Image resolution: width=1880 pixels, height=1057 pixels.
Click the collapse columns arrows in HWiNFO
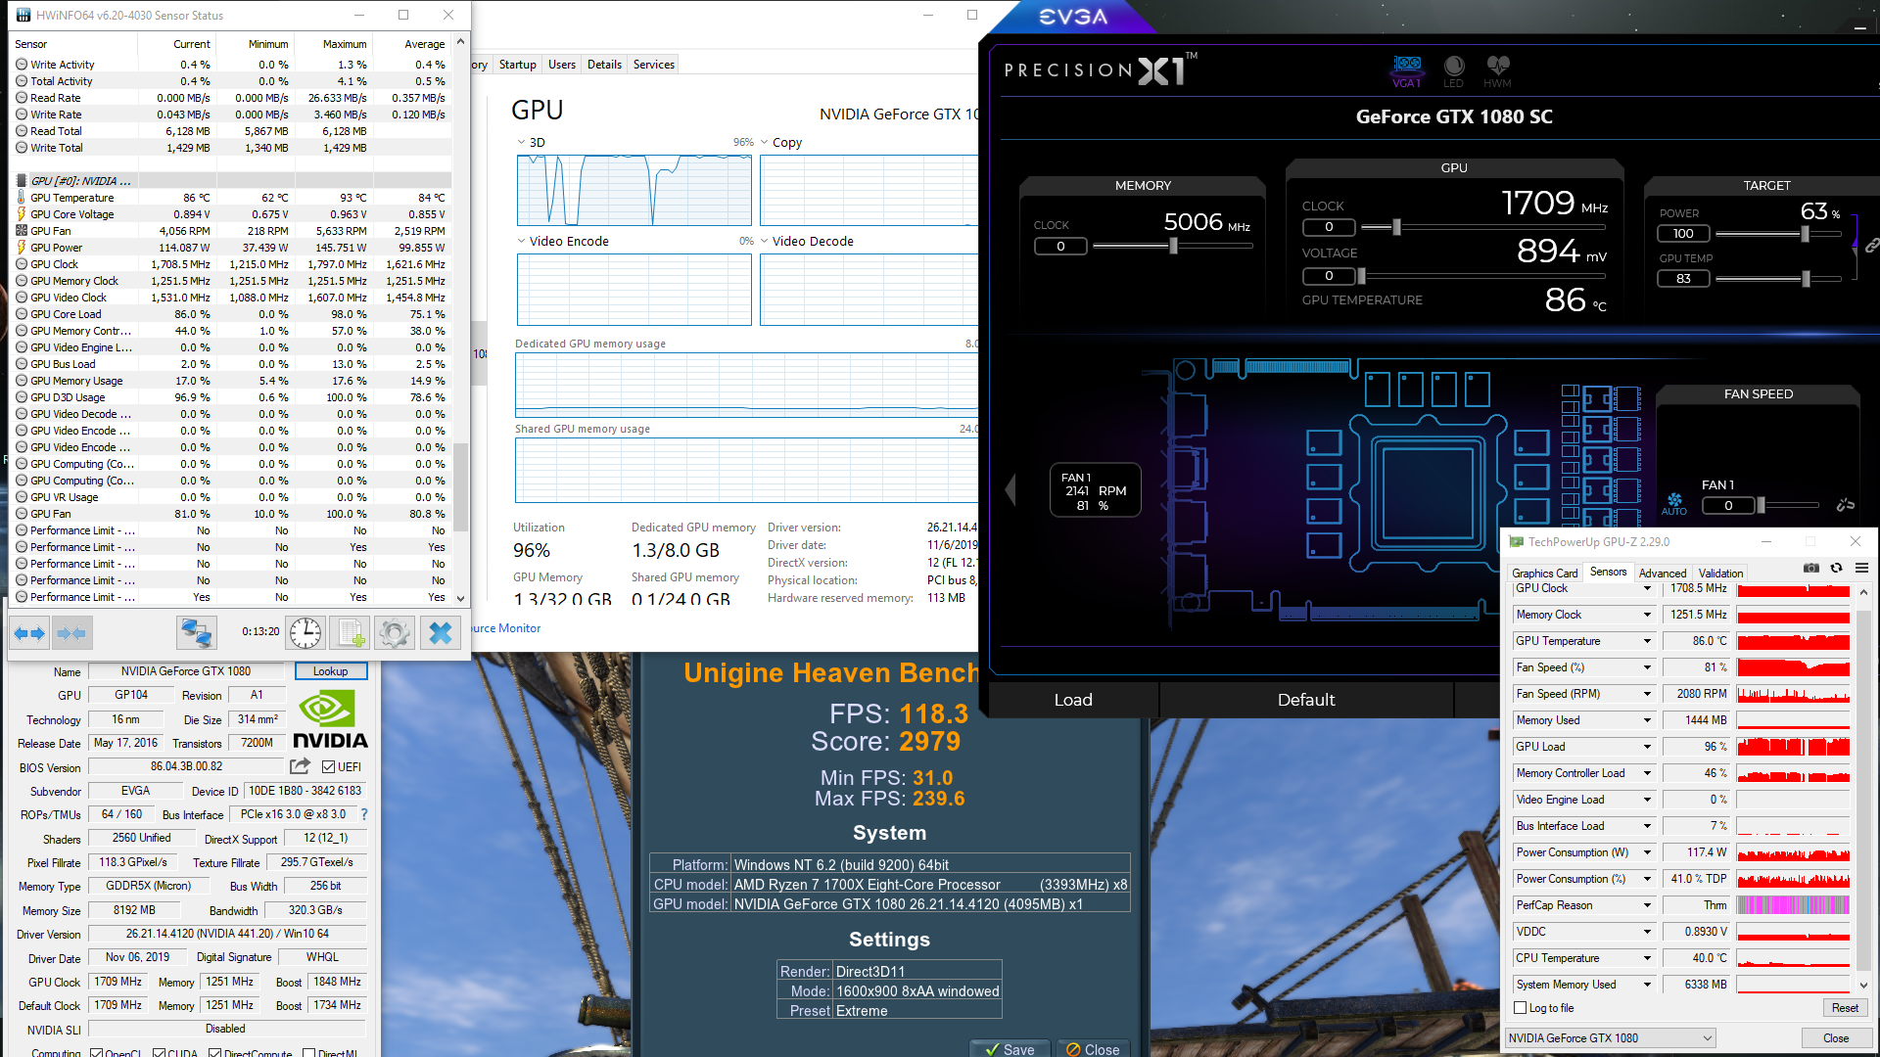tap(71, 633)
